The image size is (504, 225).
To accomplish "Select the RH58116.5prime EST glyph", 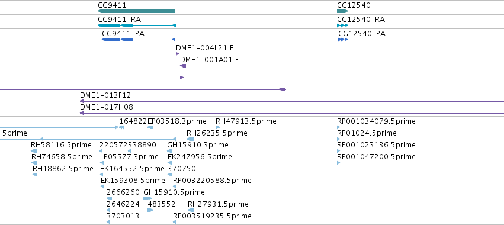I will tap(34, 151).
